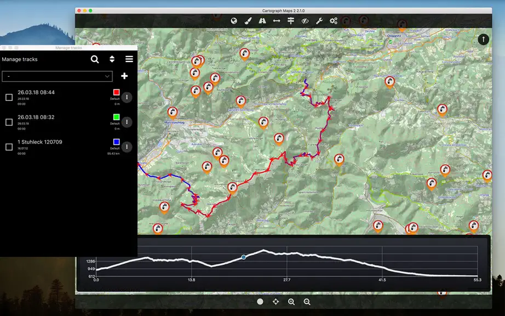Screen dimensions: 505x316
Task: Open sort order arrows in Manage tracks
Action: tap(112, 59)
